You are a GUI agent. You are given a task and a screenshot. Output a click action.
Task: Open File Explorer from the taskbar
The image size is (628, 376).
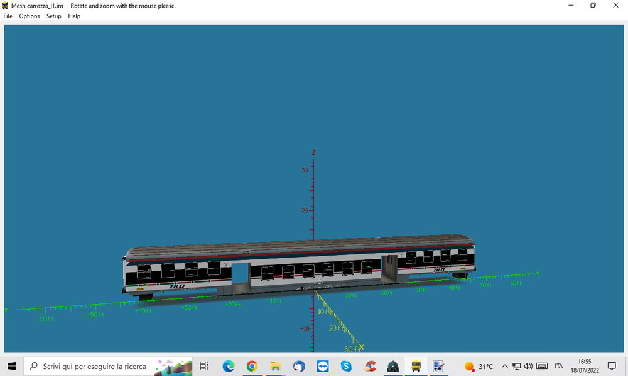tap(275, 366)
